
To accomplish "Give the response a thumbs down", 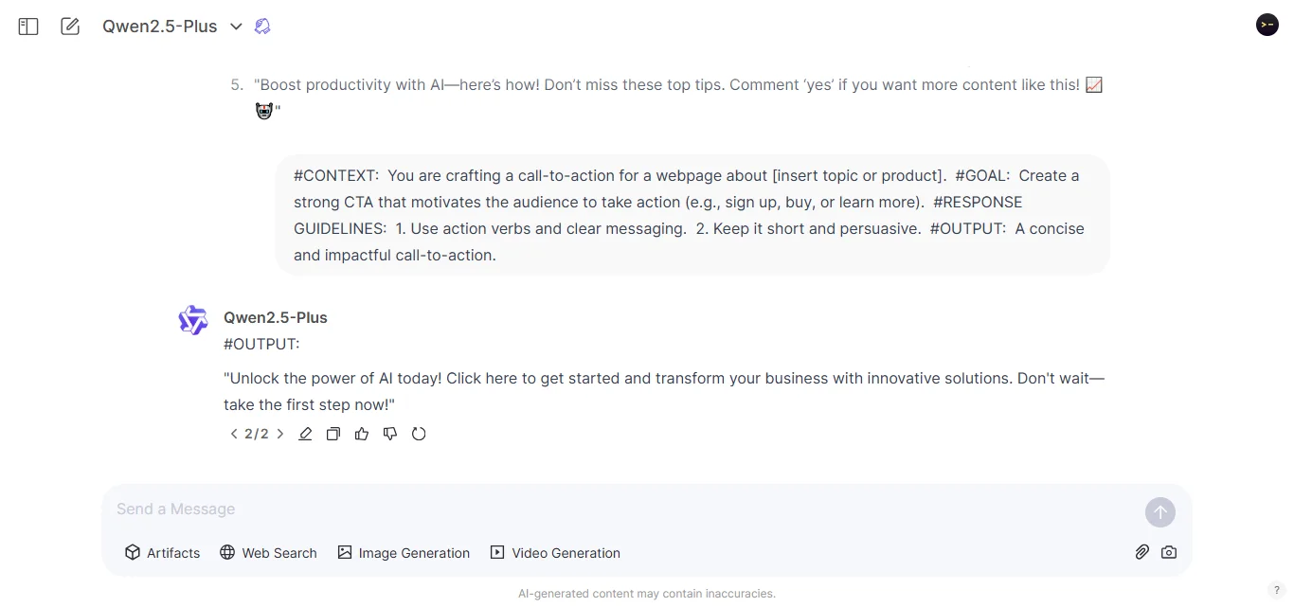I will point(390,433).
